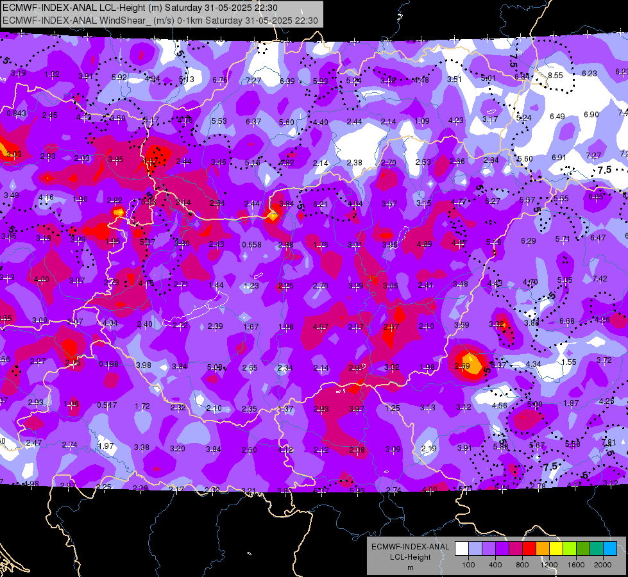This screenshot has width=628, height=577.
Task: Click the wind shear value 5.07
Action: click(x=148, y=242)
